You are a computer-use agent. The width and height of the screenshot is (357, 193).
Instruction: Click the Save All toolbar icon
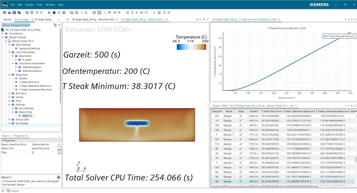point(19,13)
